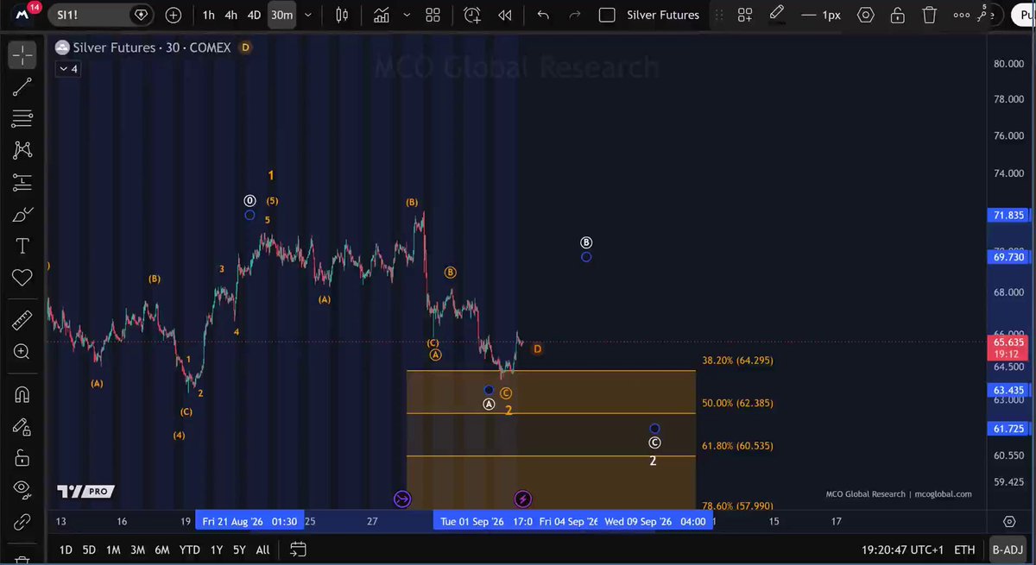Open the clock timezone 19:20:47 UTC+1
1036x565 pixels.
[900, 549]
